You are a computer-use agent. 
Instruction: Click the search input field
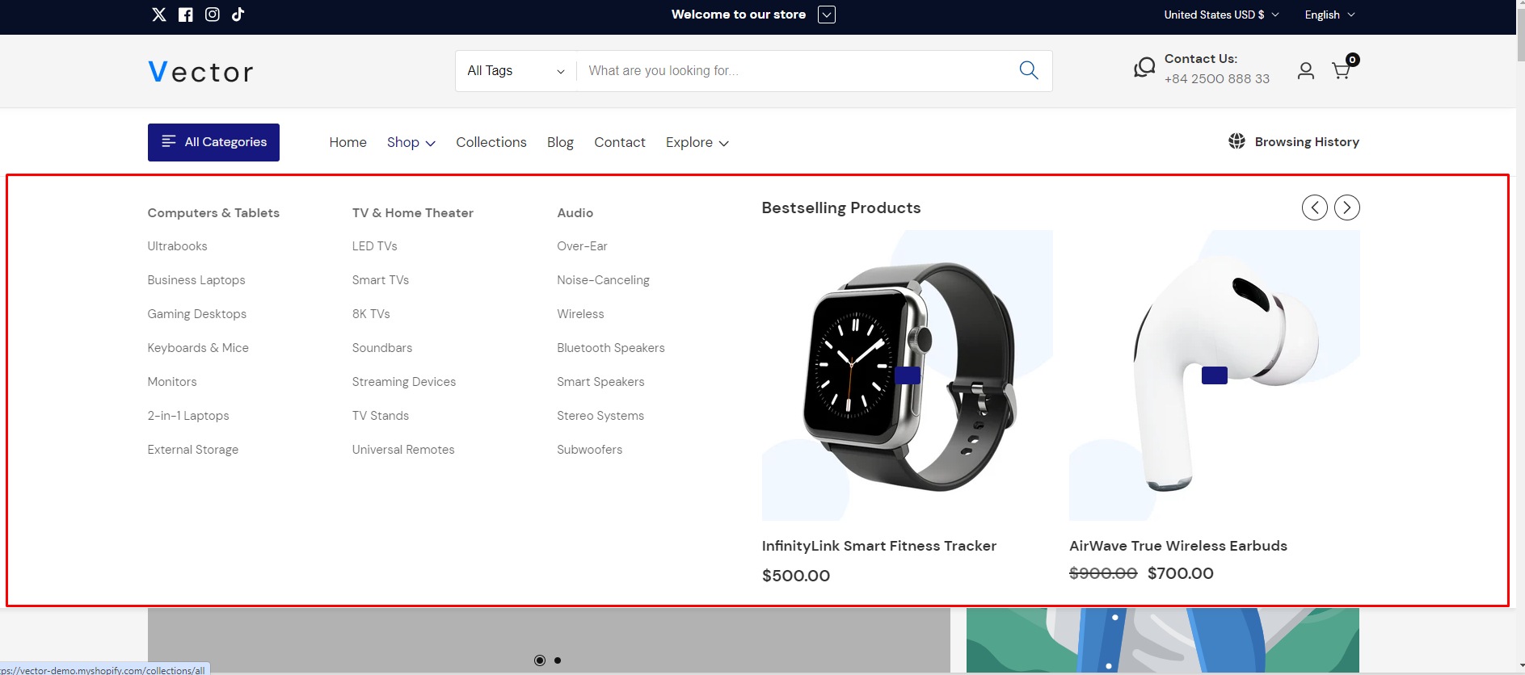click(x=792, y=71)
